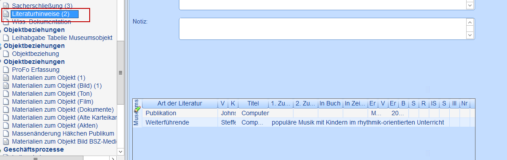Click the sidebar vertical scrollbar down arrow

pyautogui.click(x=120, y=152)
